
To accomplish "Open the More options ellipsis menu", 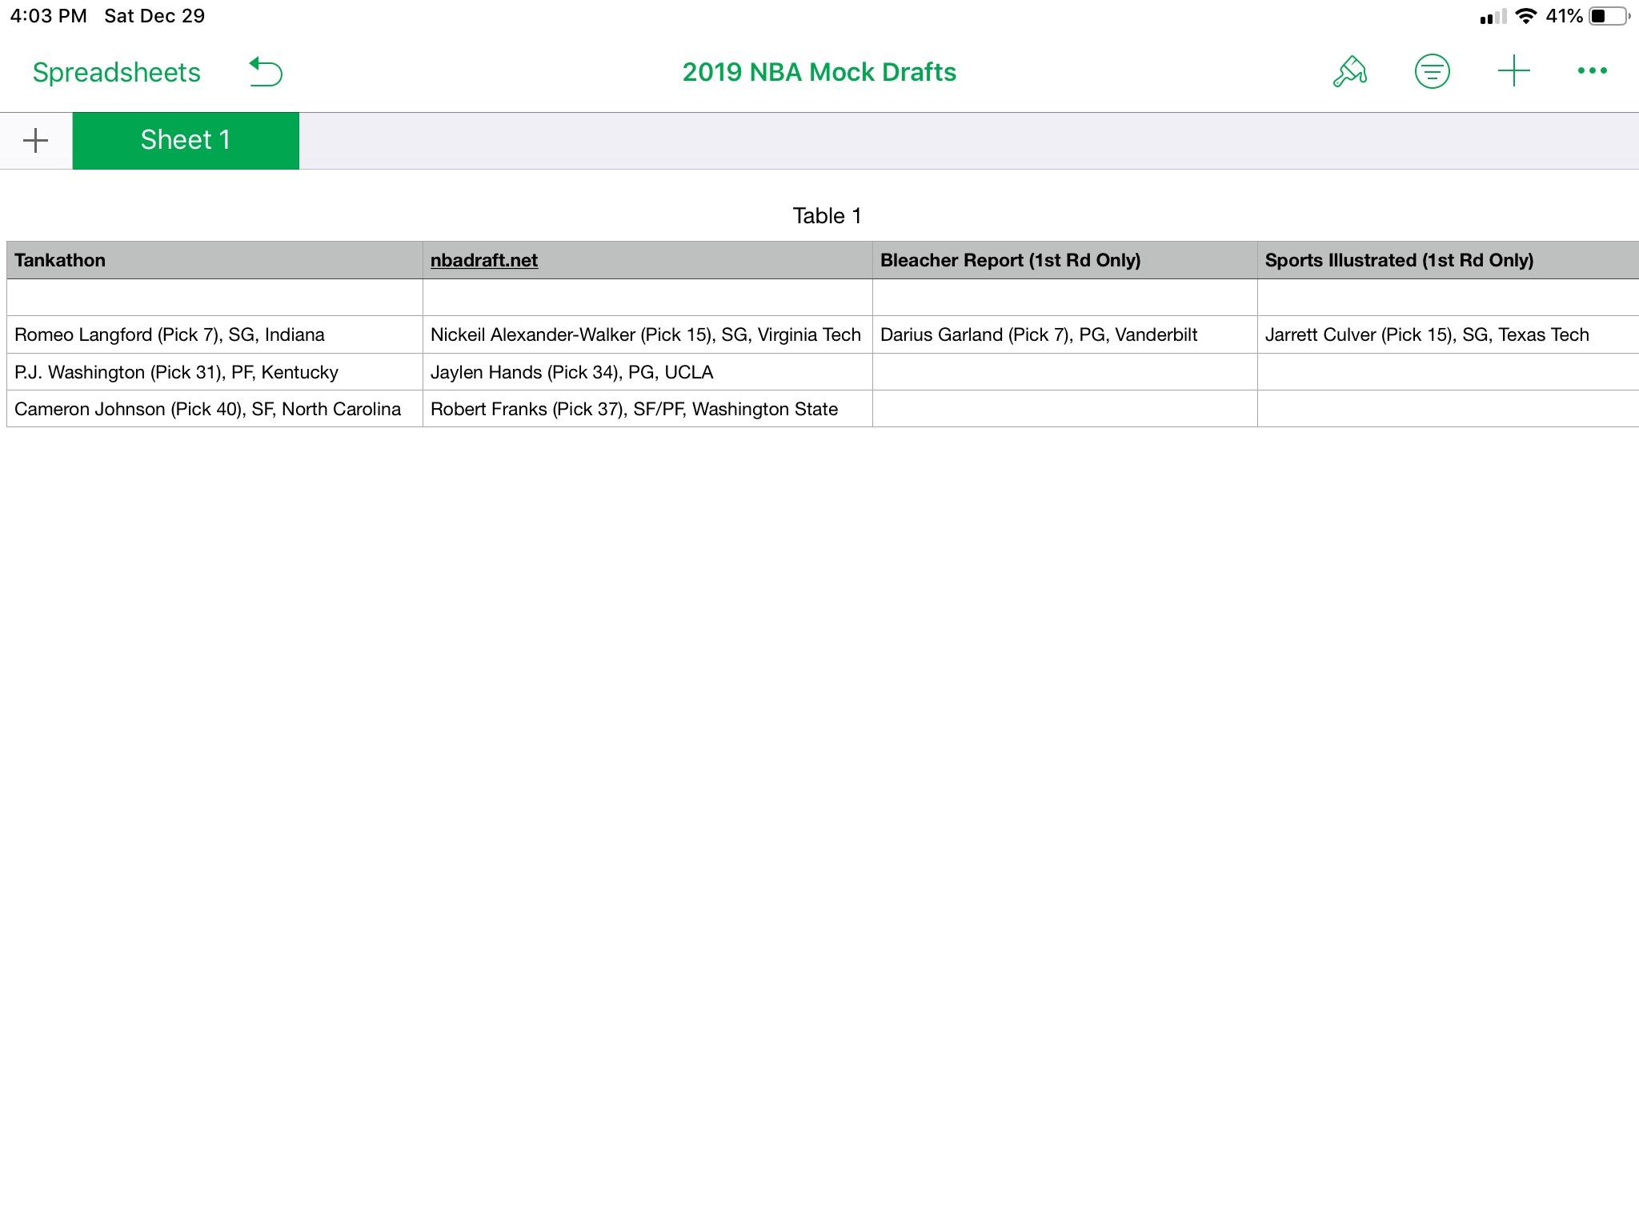I will (x=1592, y=71).
